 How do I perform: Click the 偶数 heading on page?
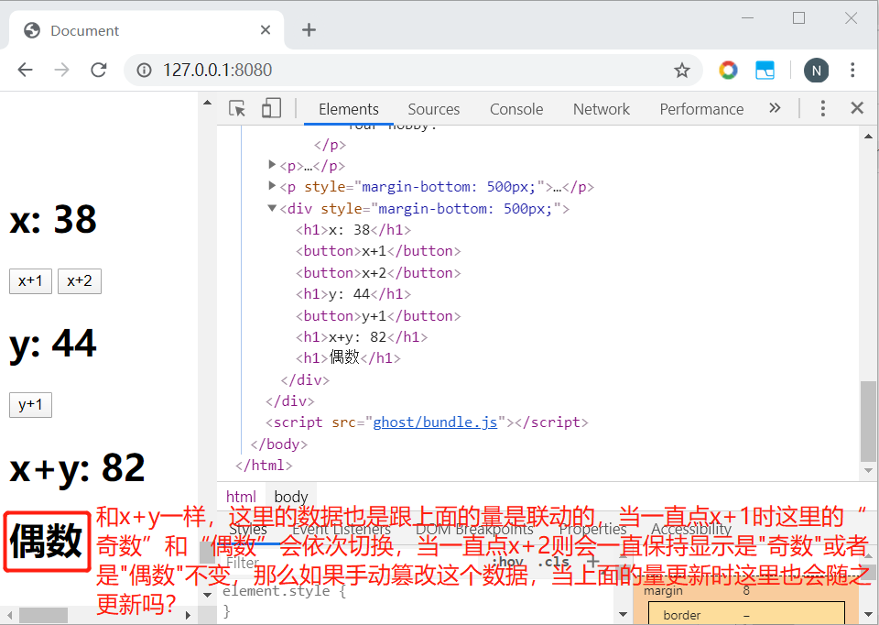click(x=47, y=542)
